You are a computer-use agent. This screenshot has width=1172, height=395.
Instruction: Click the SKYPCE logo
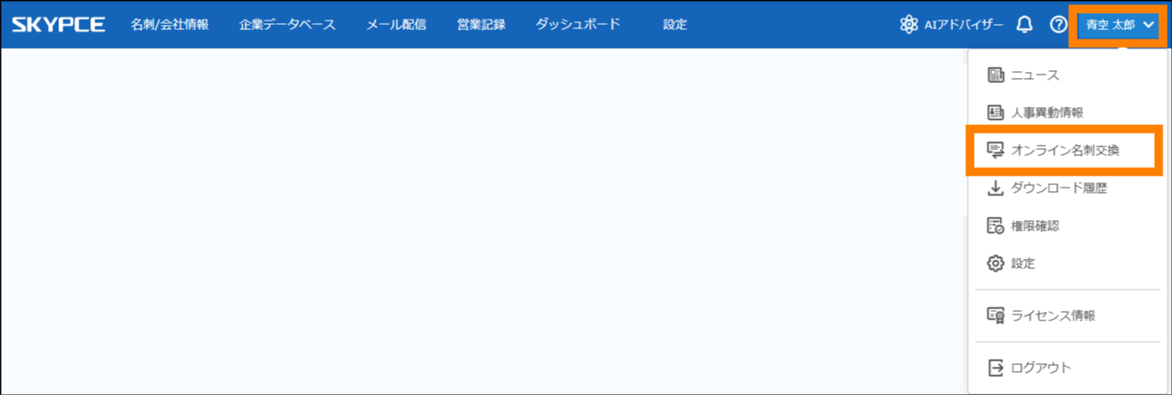coord(58,24)
